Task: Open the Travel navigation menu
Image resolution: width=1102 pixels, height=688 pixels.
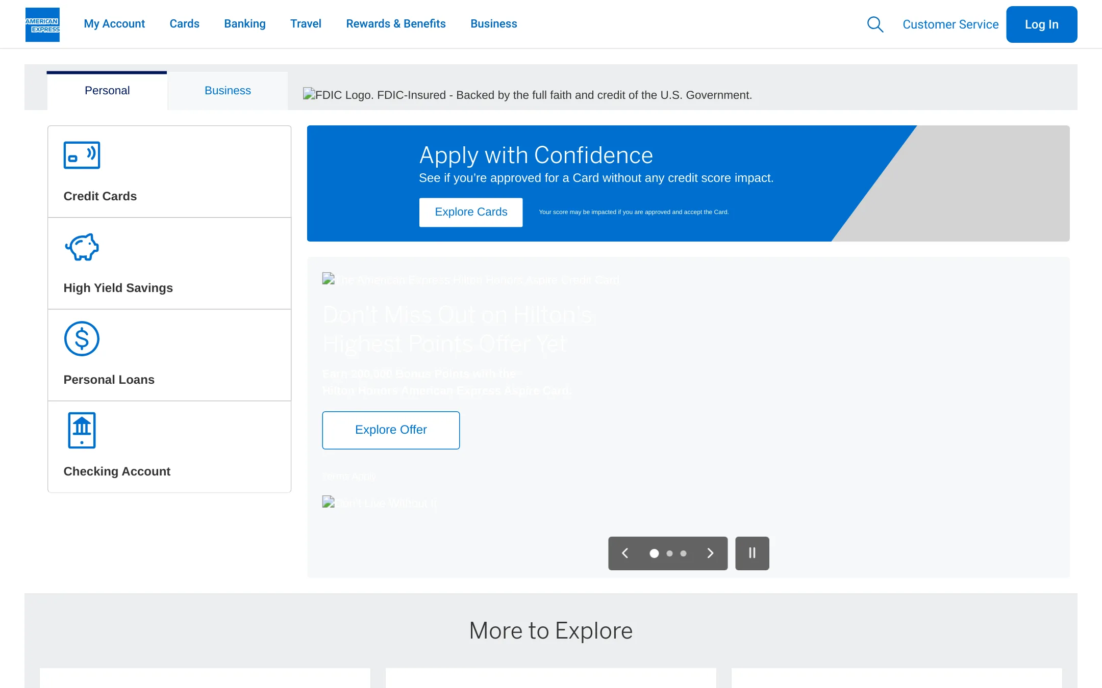Action: [306, 24]
